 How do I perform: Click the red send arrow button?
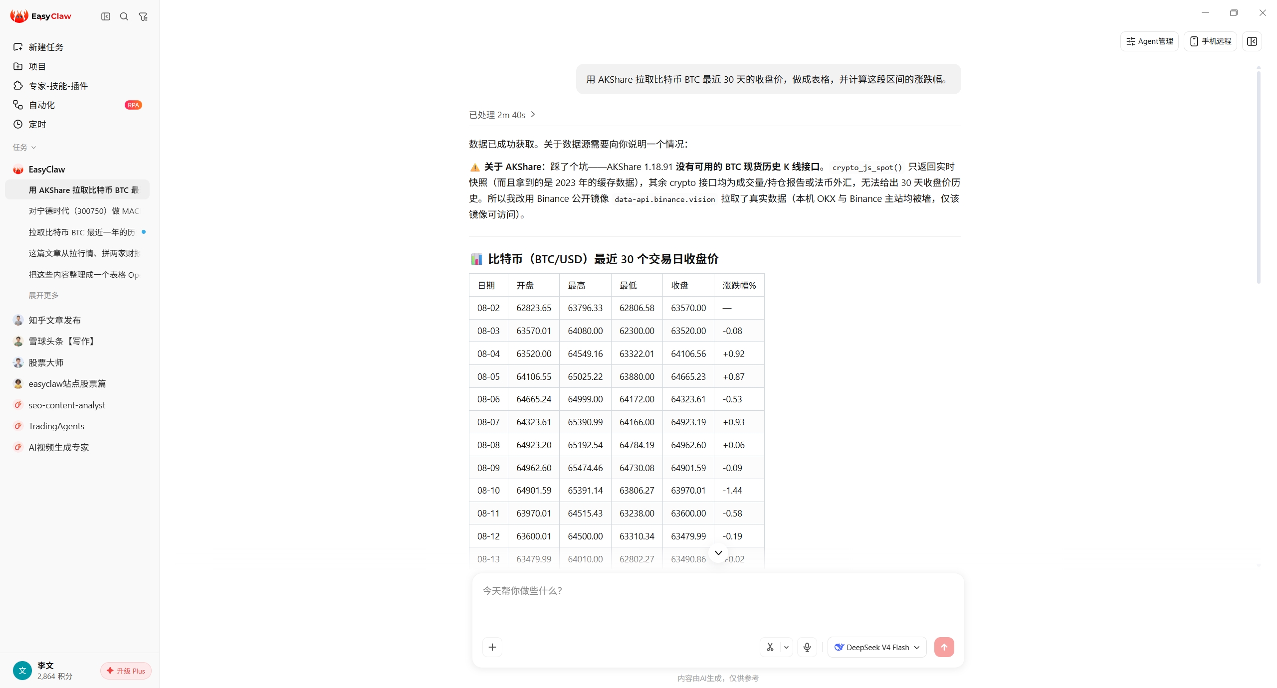pyautogui.click(x=944, y=647)
